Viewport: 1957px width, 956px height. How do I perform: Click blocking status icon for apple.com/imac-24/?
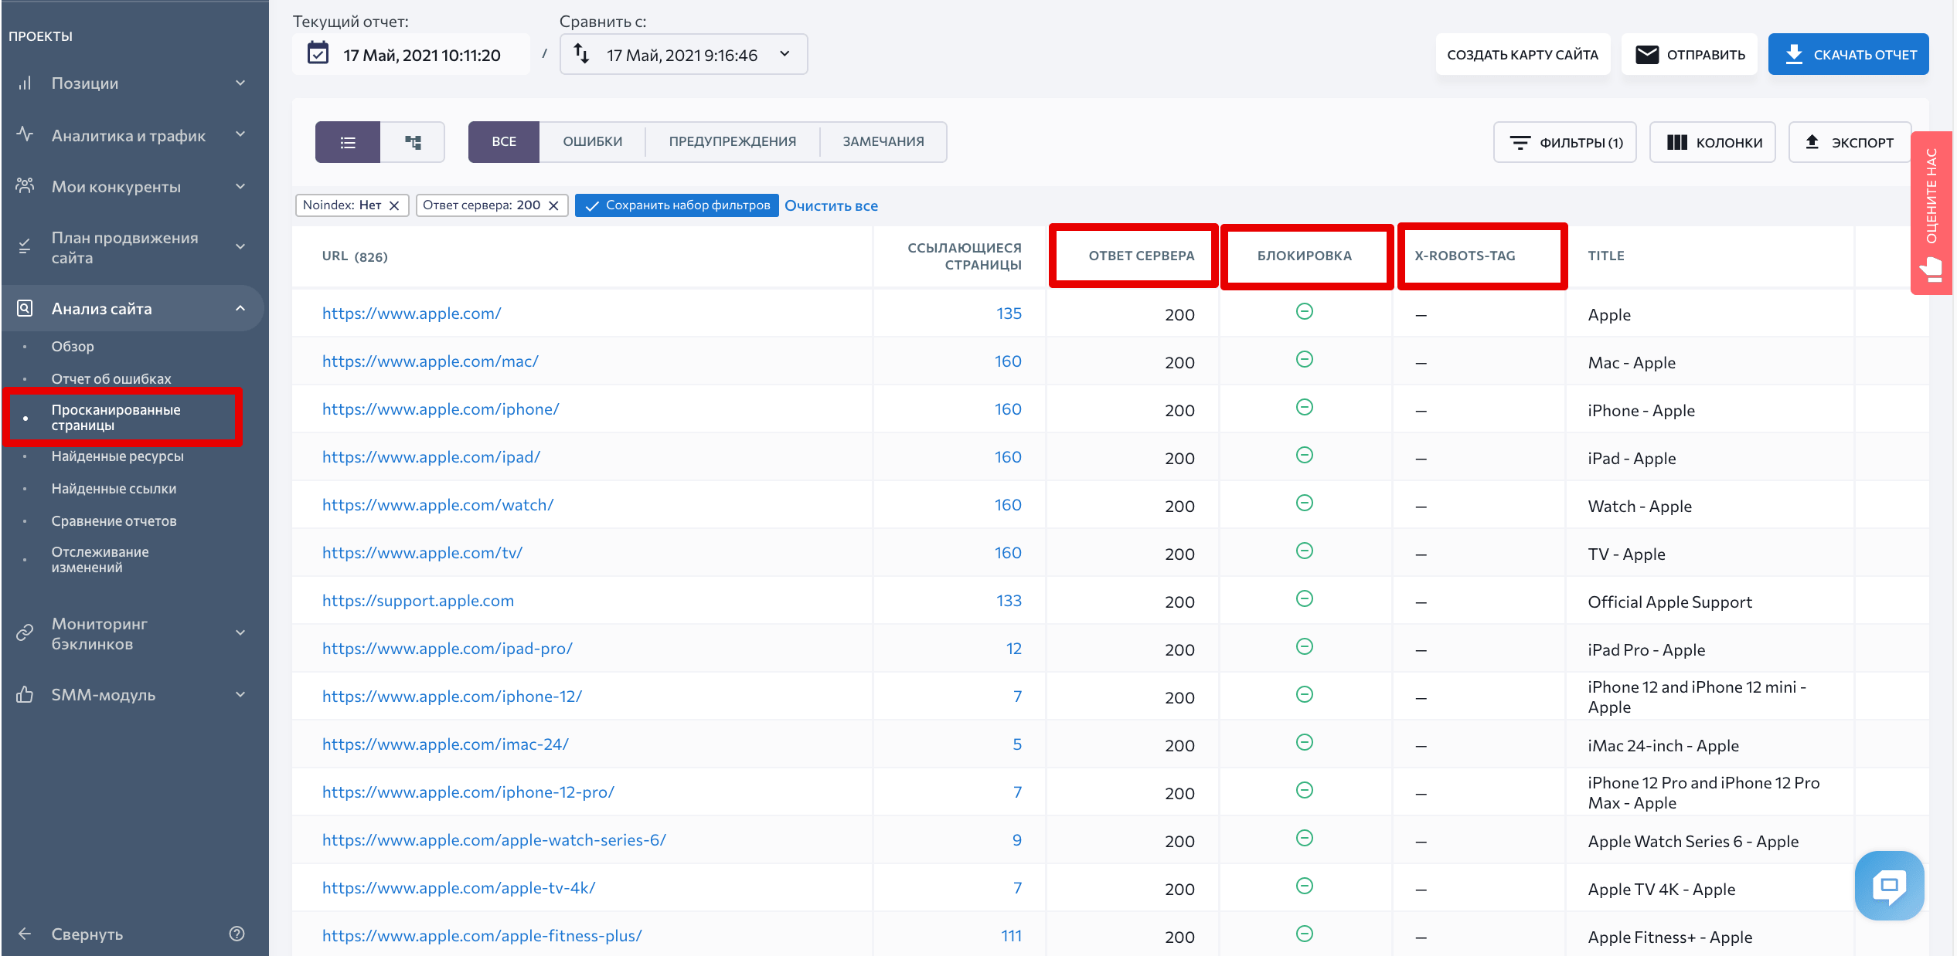(x=1305, y=742)
